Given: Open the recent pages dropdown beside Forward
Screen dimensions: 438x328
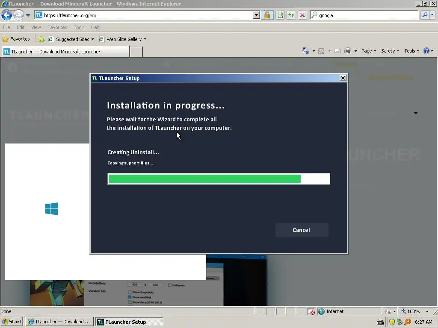Looking at the screenshot, I should coord(28,15).
